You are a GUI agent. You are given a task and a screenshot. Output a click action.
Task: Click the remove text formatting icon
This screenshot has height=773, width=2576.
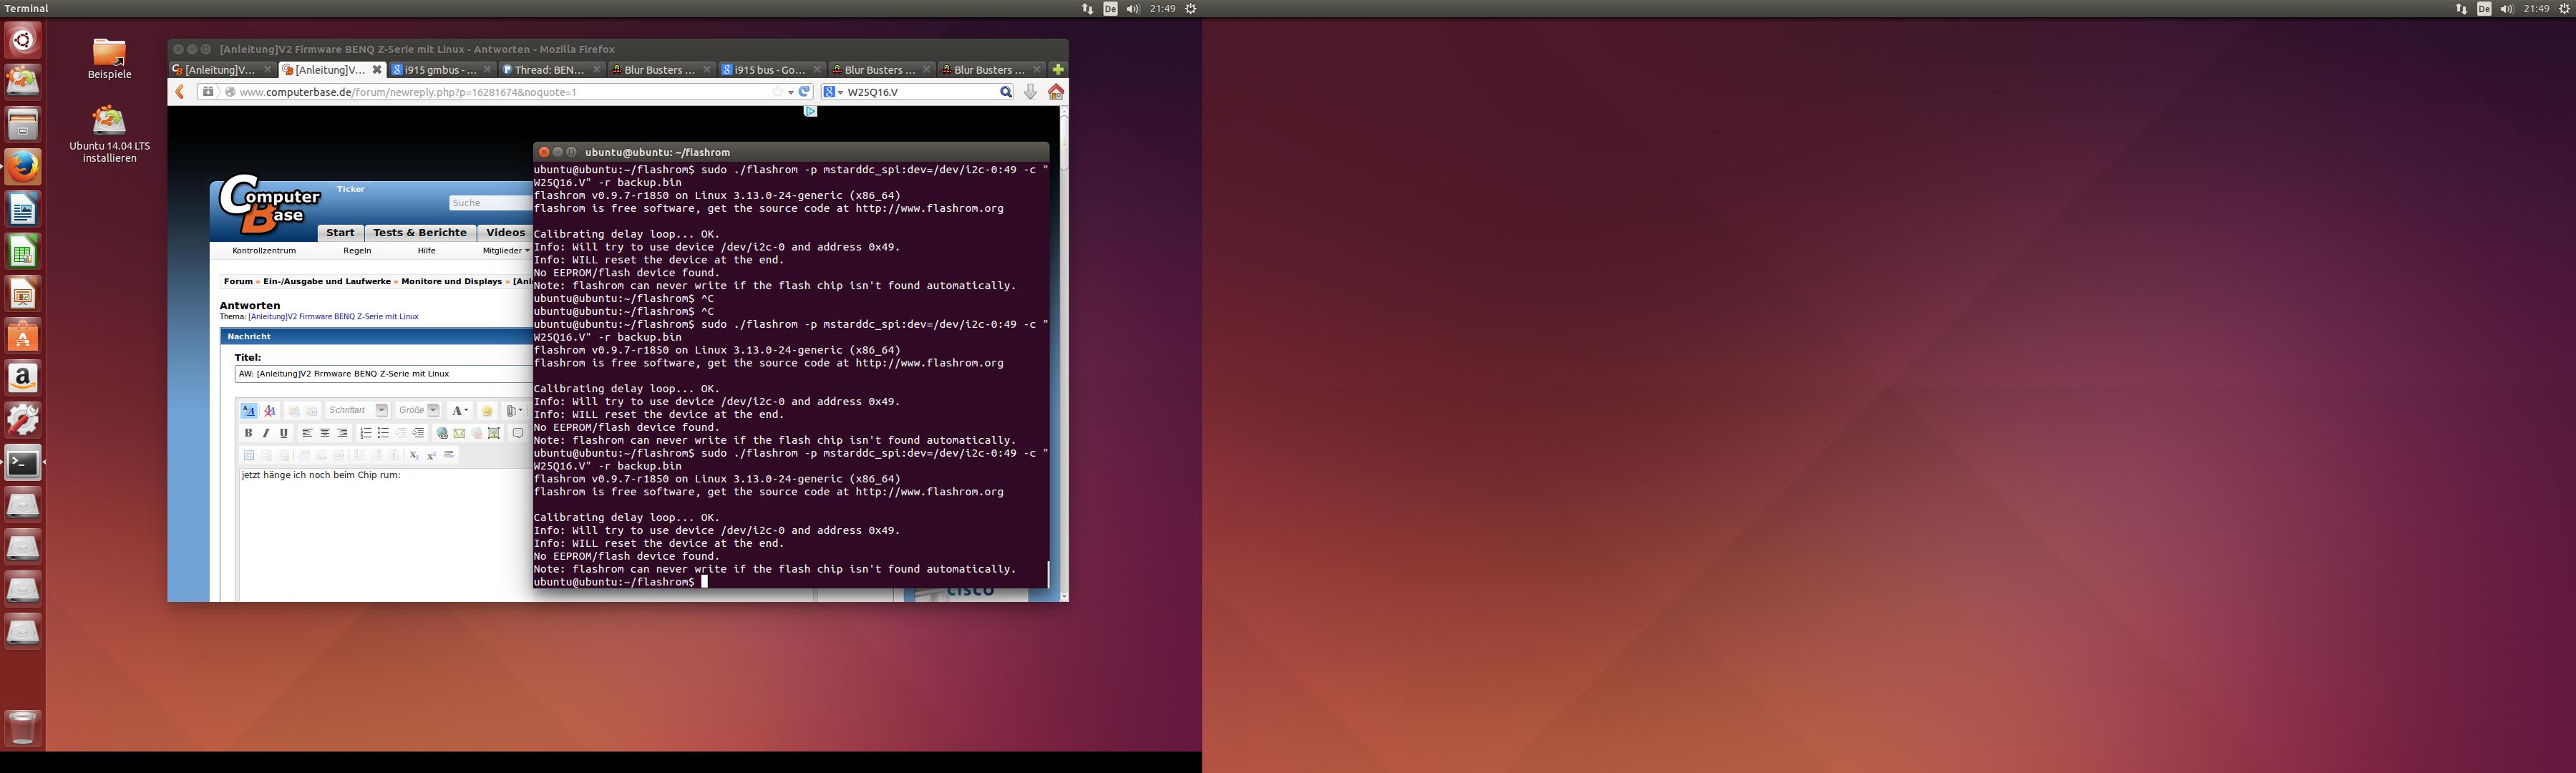[x=269, y=411]
